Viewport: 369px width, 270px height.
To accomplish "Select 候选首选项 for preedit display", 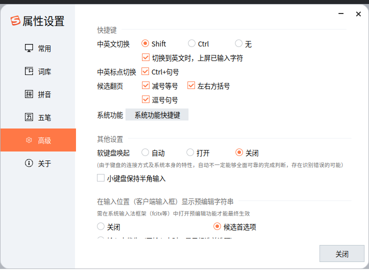I will pos(217,226).
